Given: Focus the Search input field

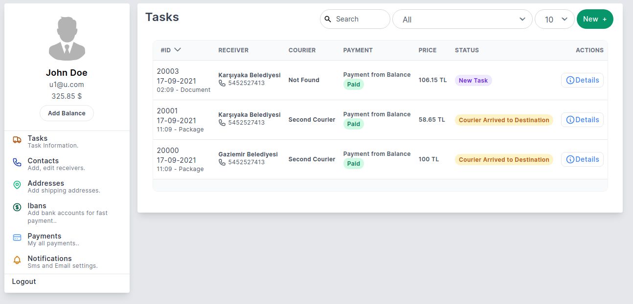Looking at the screenshot, I should click(360, 19).
